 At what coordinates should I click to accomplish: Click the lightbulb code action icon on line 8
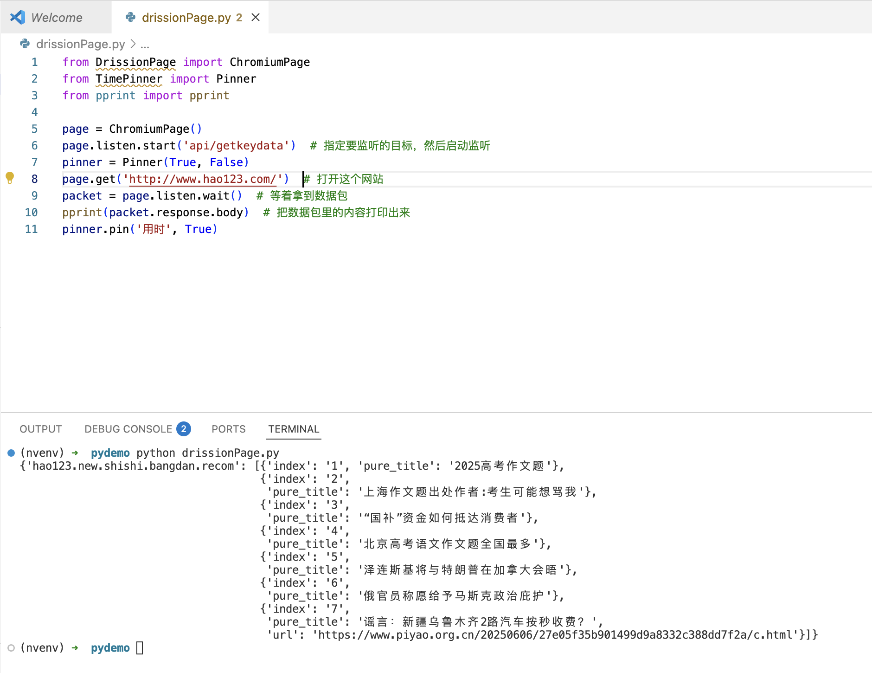coord(10,178)
